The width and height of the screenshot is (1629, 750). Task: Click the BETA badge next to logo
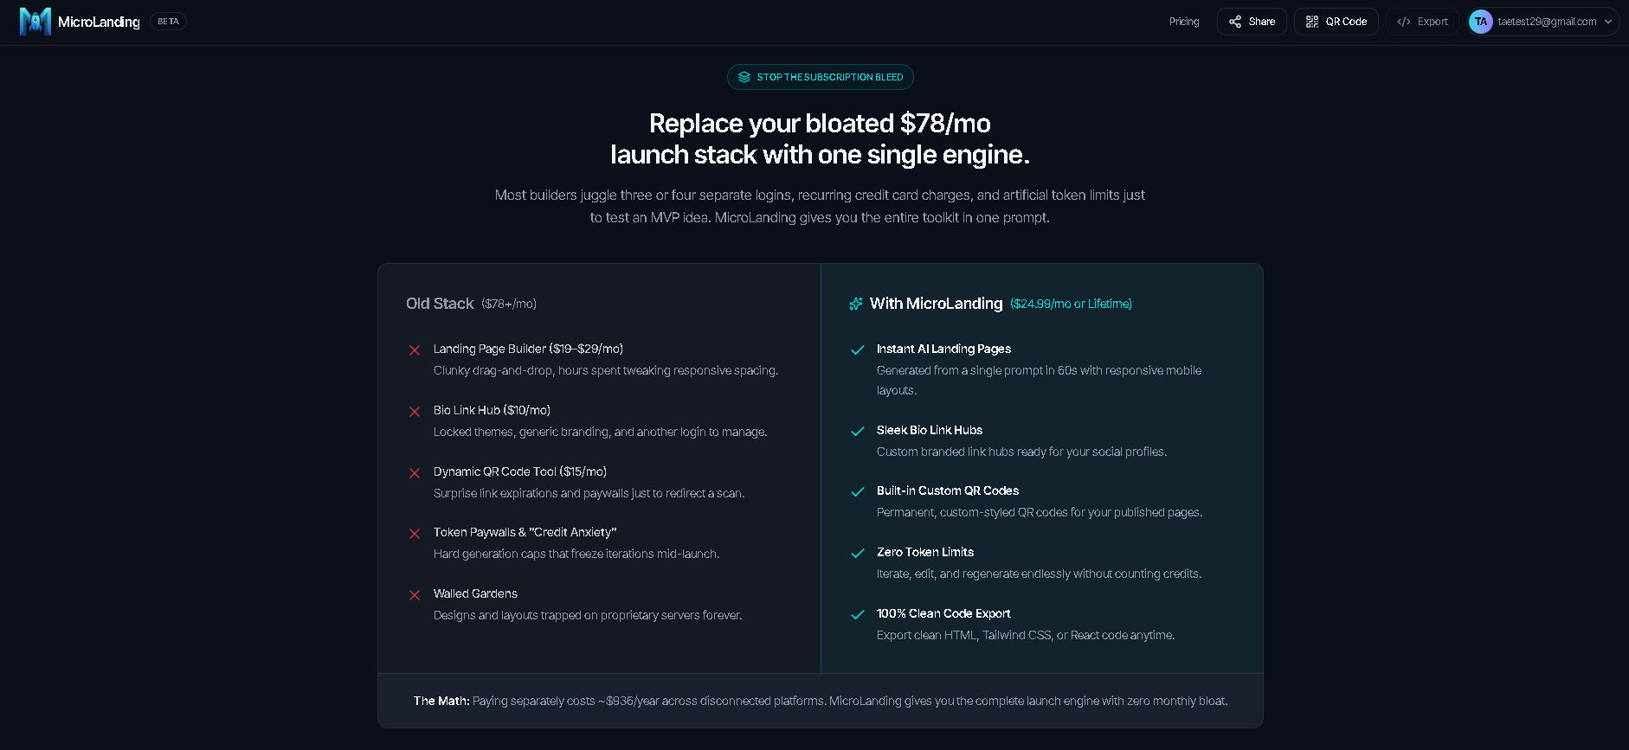point(168,22)
